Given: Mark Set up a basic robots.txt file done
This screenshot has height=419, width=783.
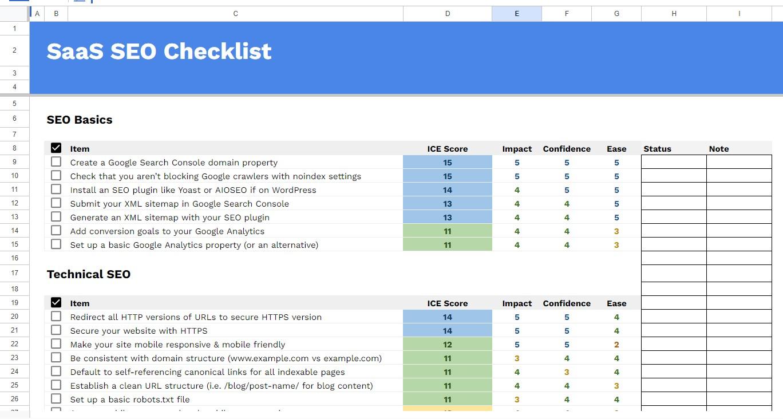Looking at the screenshot, I should (56, 399).
